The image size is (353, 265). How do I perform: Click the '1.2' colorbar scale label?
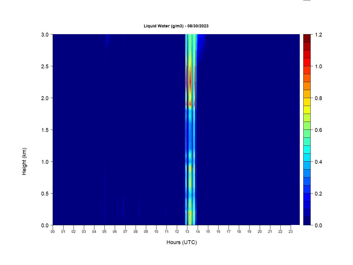point(318,35)
